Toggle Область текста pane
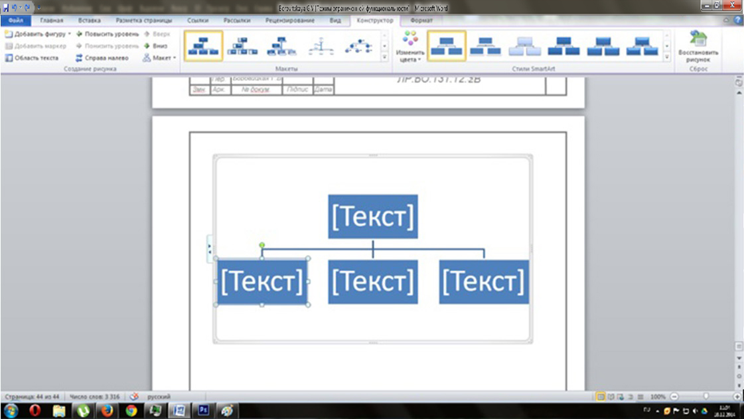This screenshot has height=419, width=744. tap(32, 58)
